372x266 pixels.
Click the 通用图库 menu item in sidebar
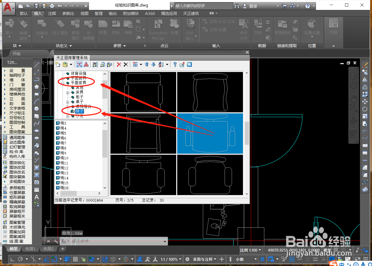coord(17,138)
